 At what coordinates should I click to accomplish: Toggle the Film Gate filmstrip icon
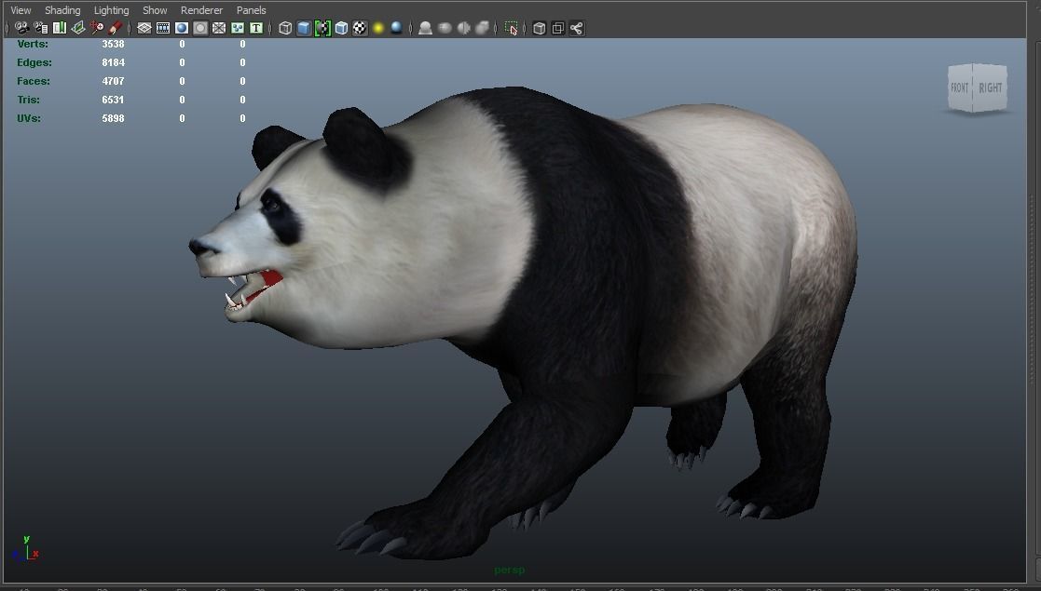(163, 28)
